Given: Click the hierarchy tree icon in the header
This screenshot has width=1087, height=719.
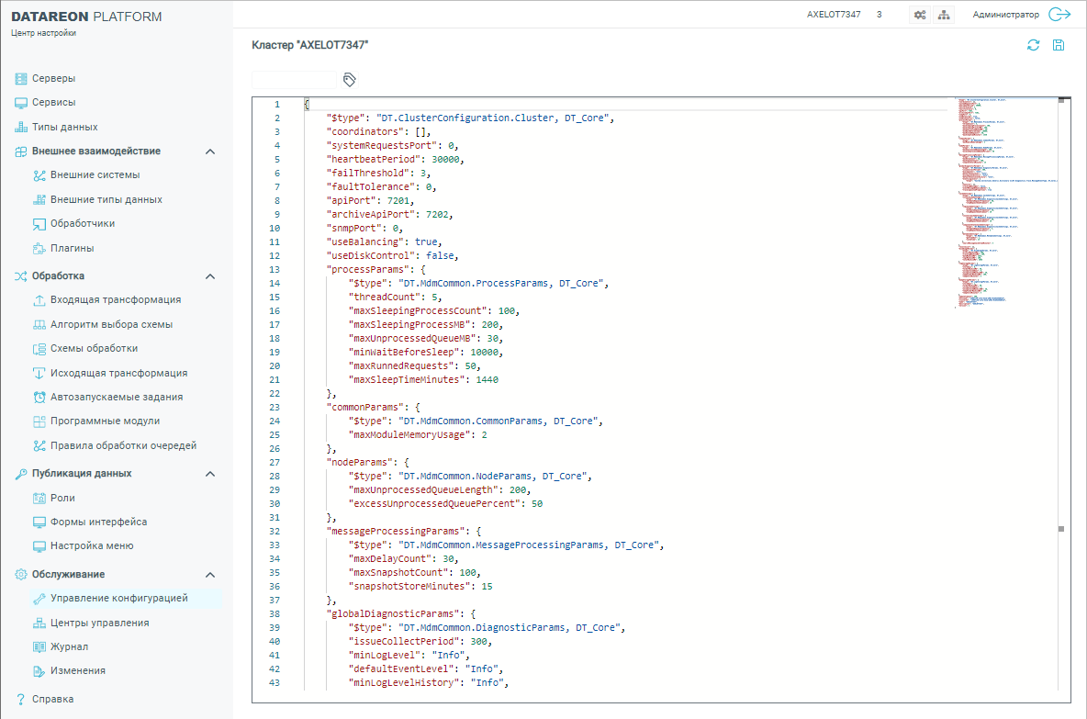Looking at the screenshot, I should tap(944, 15).
